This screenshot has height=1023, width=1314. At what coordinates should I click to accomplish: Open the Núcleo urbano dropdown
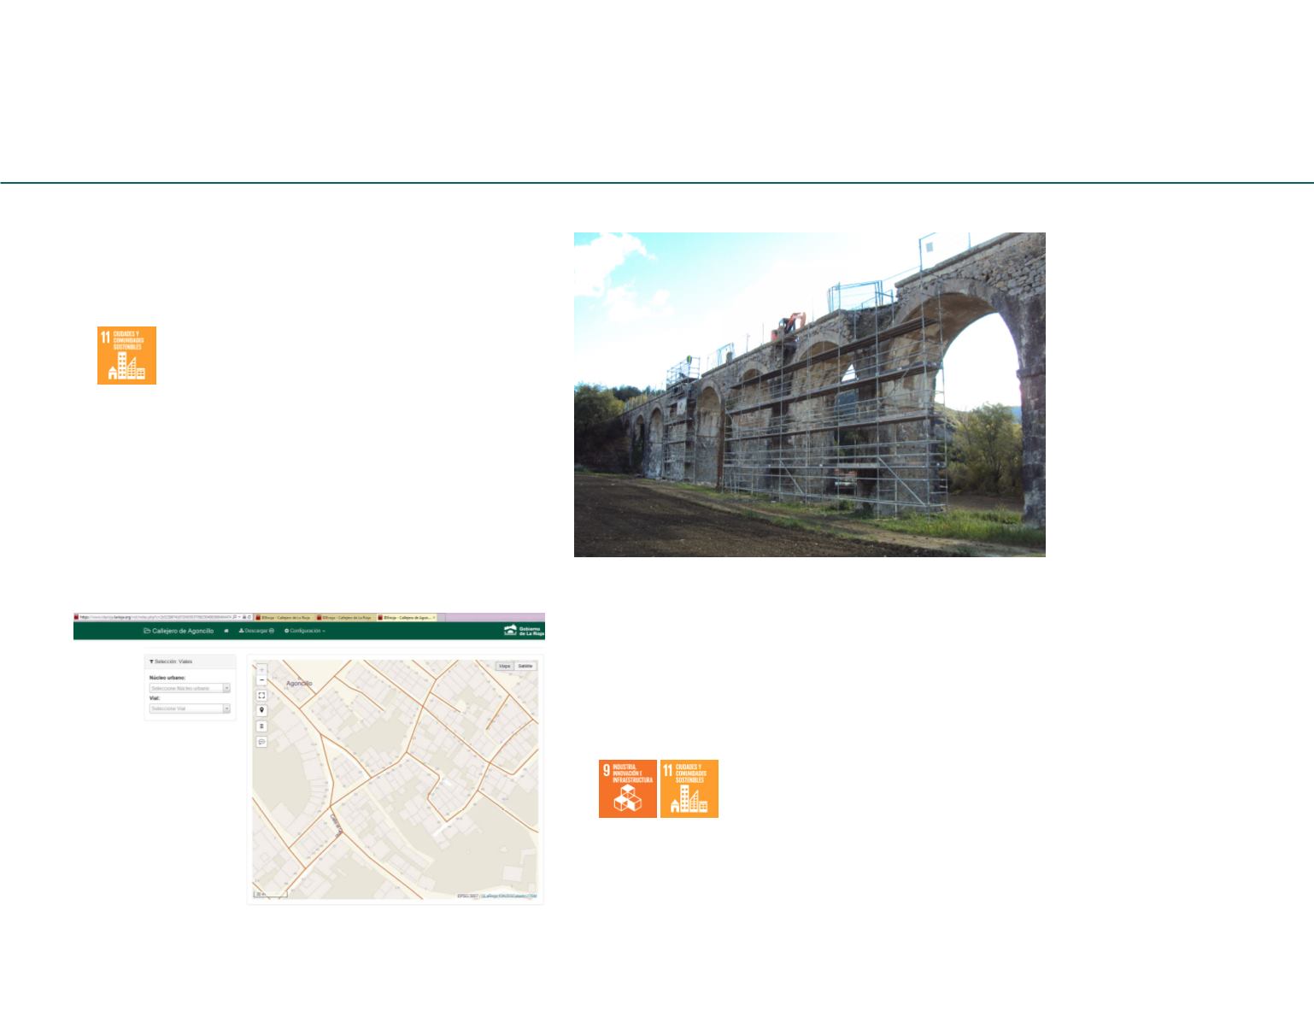click(x=190, y=688)
